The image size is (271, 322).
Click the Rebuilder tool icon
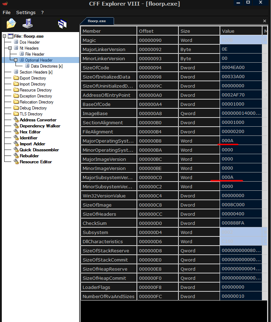(x=16, y=156)
